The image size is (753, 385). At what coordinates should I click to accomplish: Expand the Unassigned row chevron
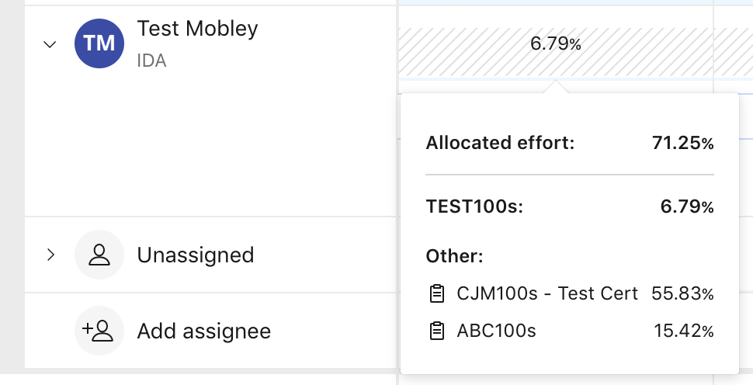point(51,255)
